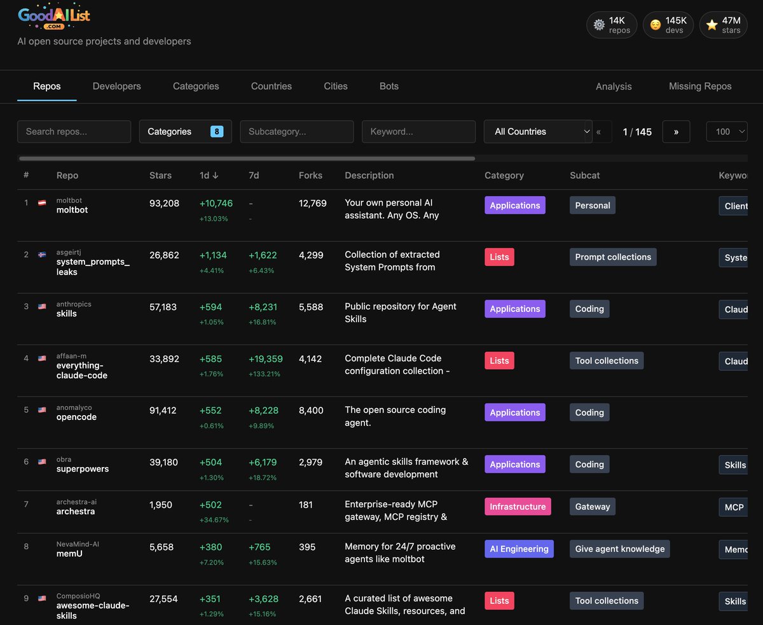Go to the next page with the » button
Viewport: 763px width, 625px height.
coord(676,132)
